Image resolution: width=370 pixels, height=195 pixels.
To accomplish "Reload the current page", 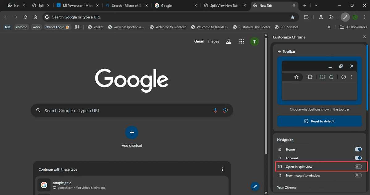I will tap(26, 17).
